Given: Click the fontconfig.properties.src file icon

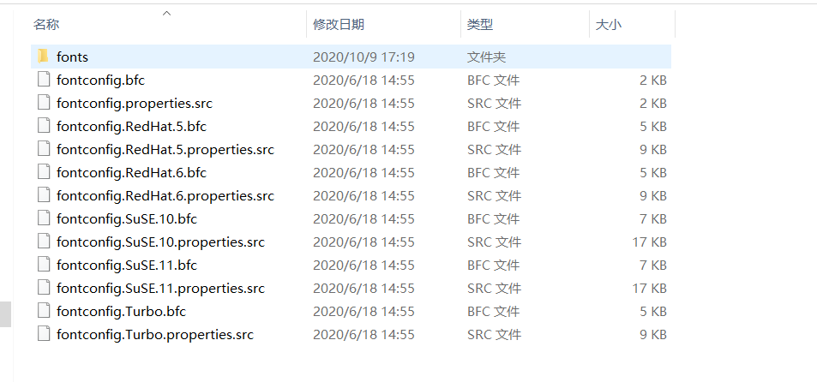Looking at the screenshot, I should click(x=44, y=103).
